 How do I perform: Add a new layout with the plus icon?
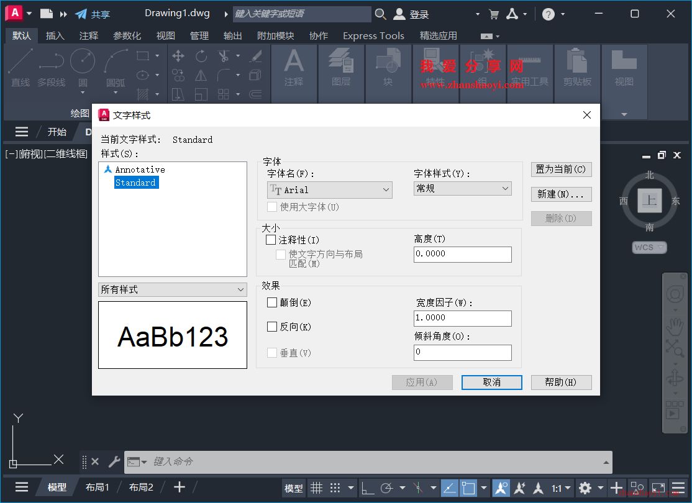pyautogui.click(x=179, y=487)
